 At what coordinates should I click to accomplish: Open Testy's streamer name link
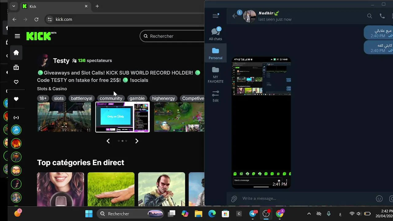coord(61,60)
